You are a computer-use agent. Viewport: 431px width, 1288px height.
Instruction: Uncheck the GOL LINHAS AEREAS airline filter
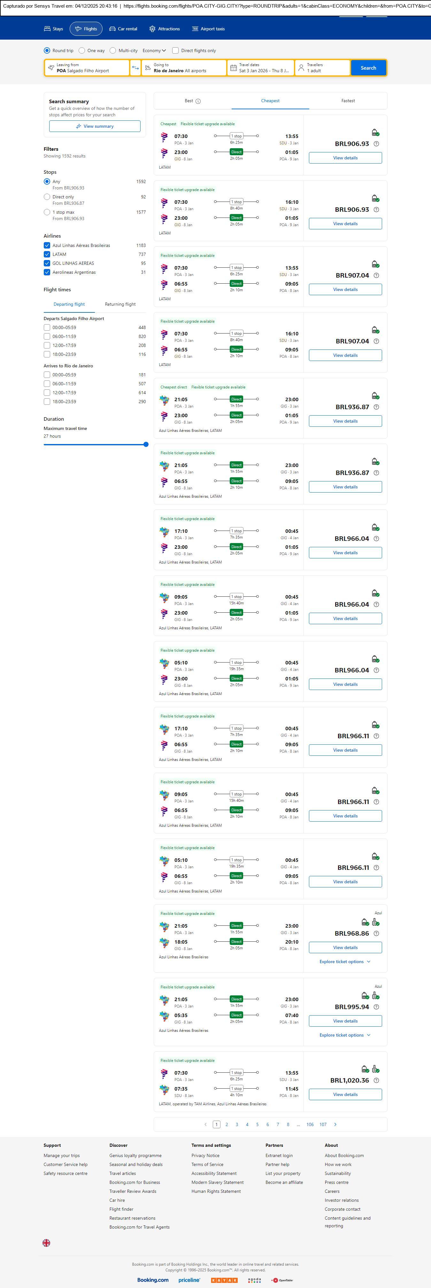point(47,264)
